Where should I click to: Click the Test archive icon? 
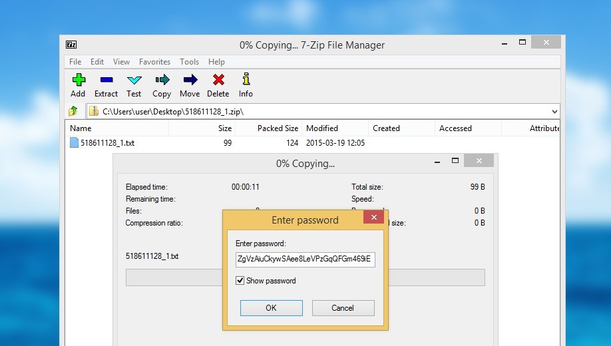[x=134, y=81]
